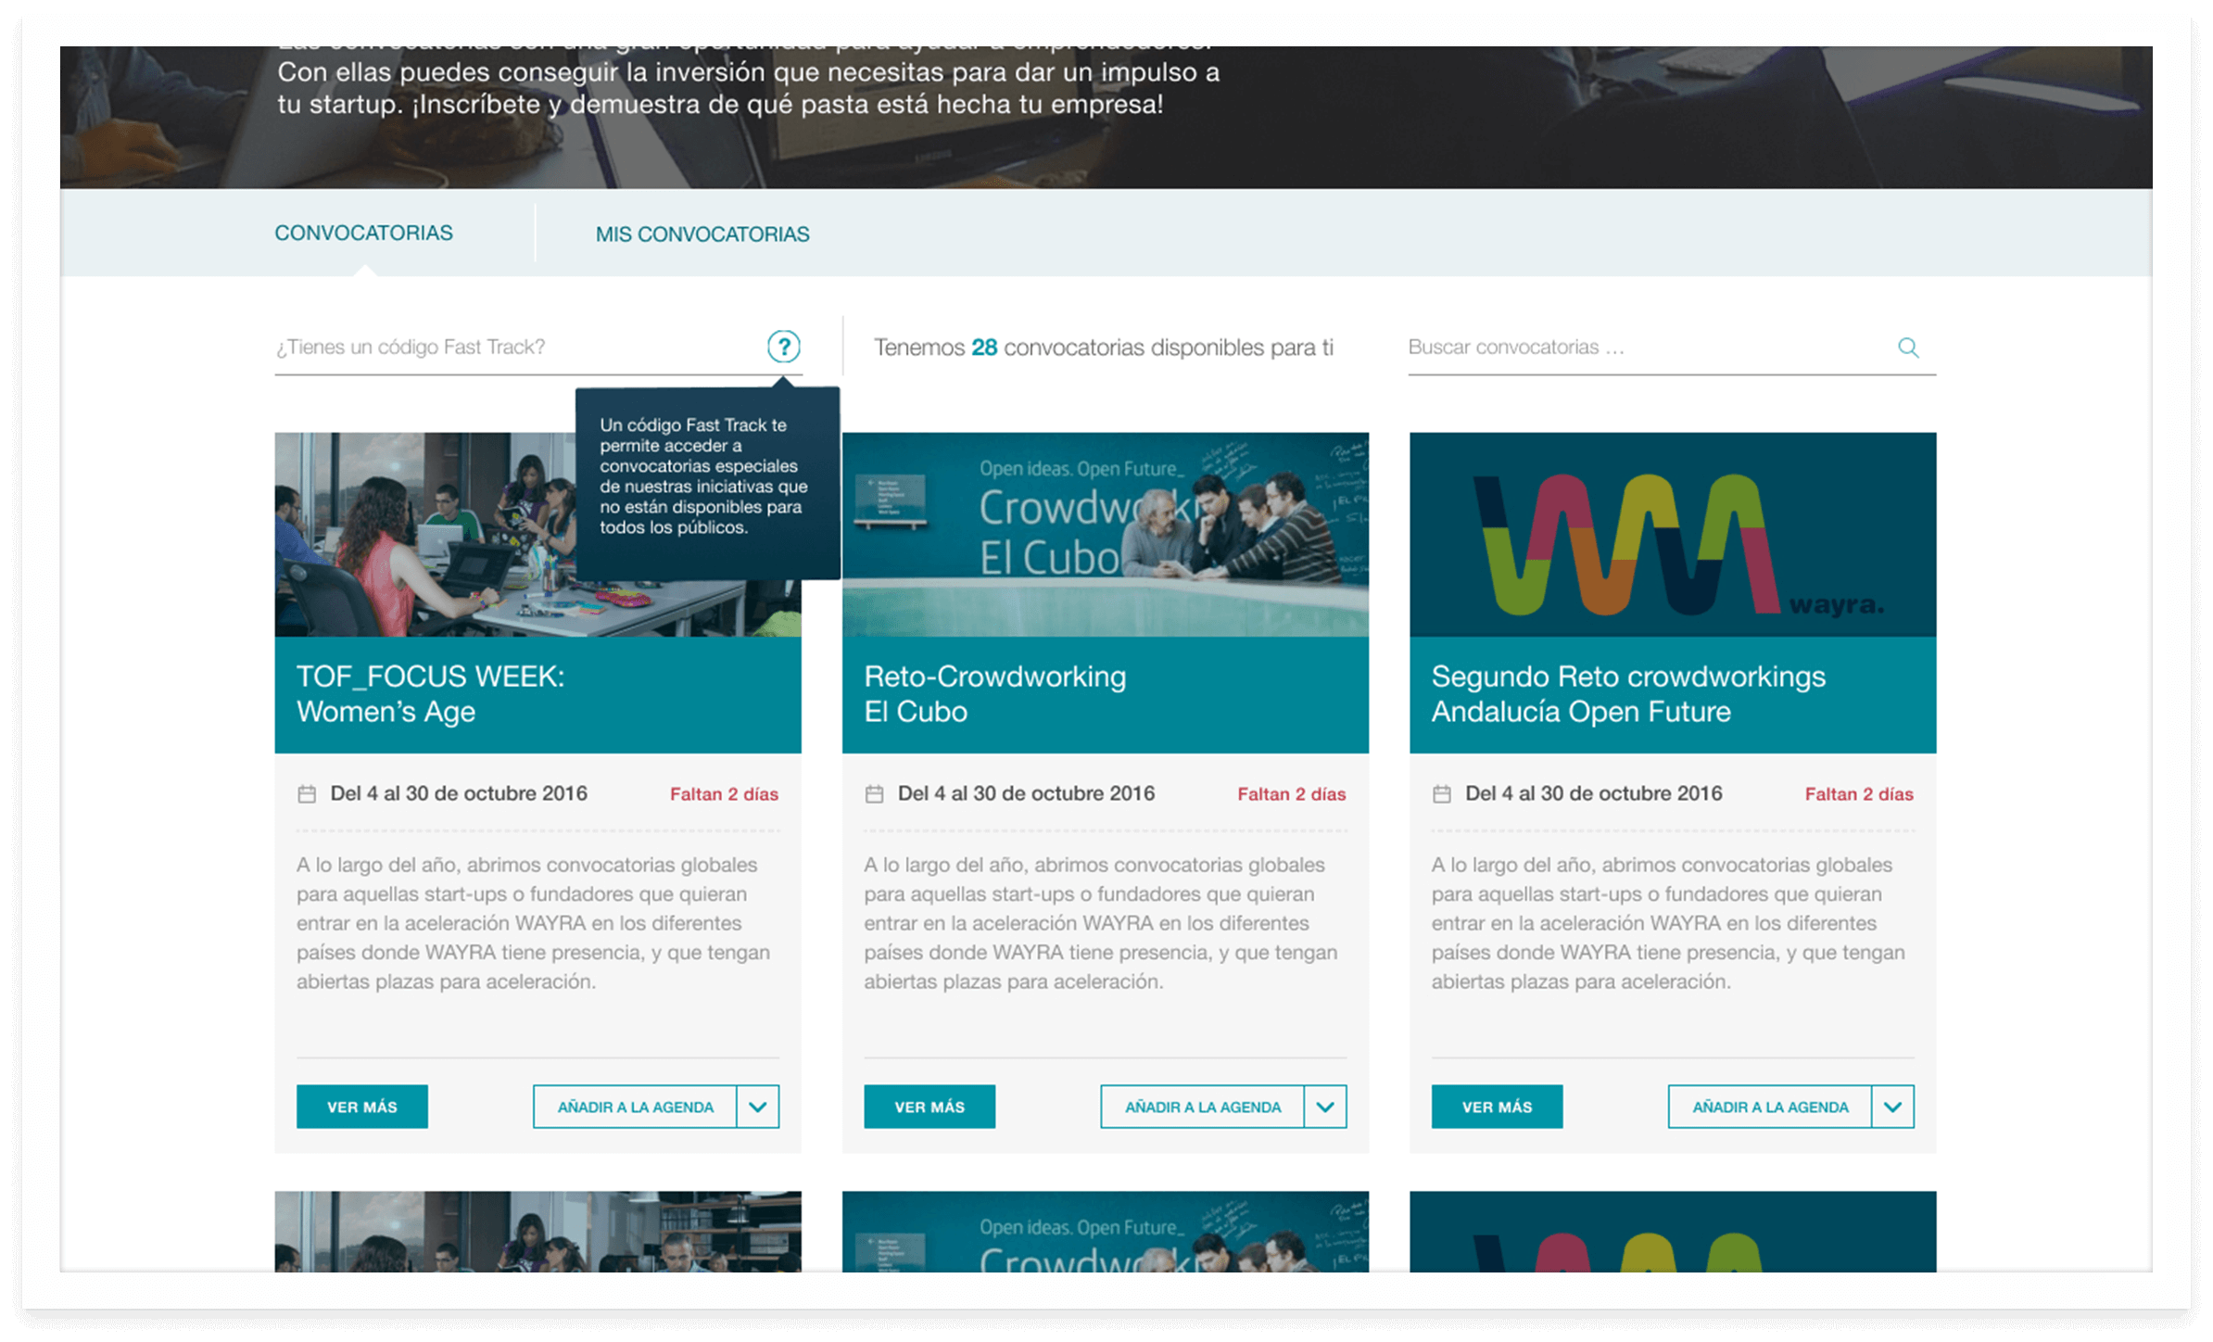The width and height of the screenshot is (2213, 1342).
Task: Click date text on Segundo Reto crowdworkings card
Action: pyautogui.click(x=1594, y=793)
